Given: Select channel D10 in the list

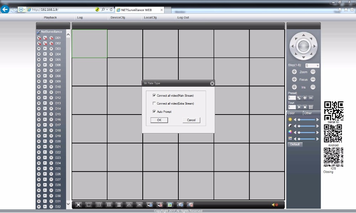Looking at the screenshot, I should click(58, 87).
